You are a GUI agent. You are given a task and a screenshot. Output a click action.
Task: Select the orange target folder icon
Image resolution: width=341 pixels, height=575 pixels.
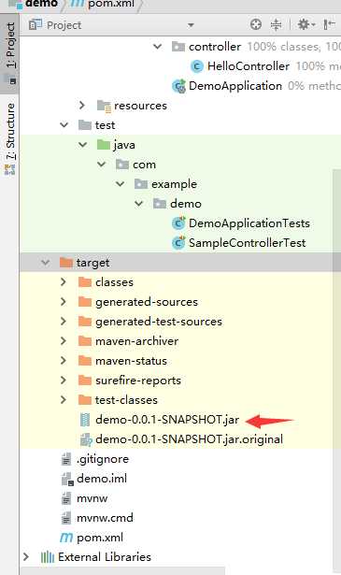[x=66, y=263]
